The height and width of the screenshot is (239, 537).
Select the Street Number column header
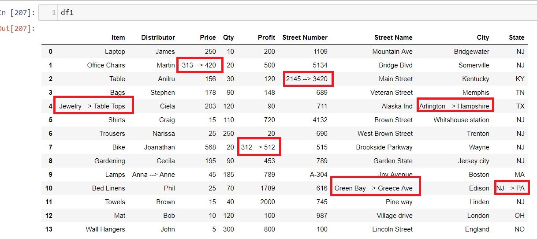(x=305, y=37)
